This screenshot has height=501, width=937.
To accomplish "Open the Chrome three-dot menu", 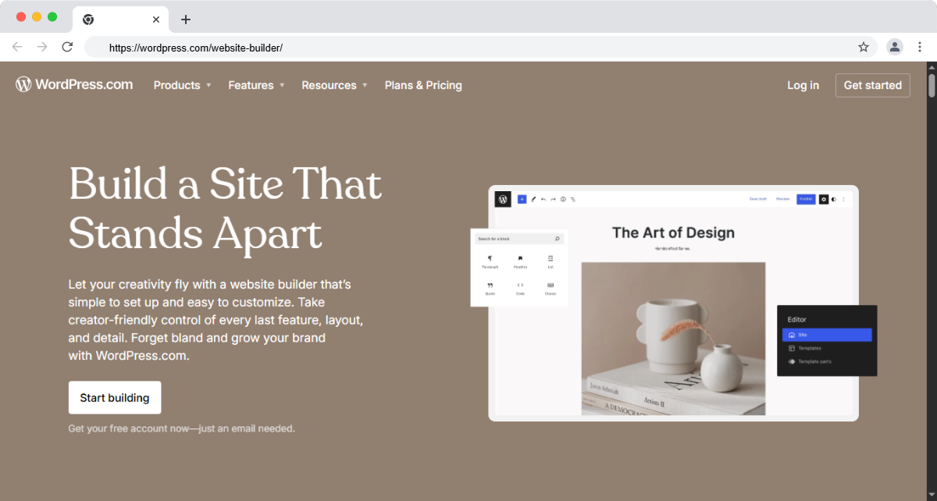I will point(920,47).
